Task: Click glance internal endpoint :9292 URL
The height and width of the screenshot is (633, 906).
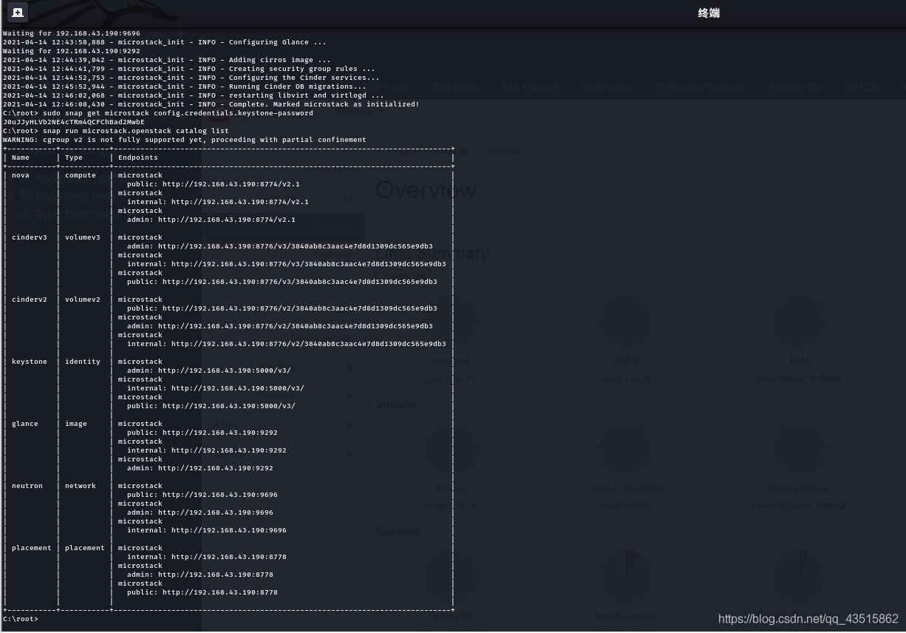Action: coord(229,450)
